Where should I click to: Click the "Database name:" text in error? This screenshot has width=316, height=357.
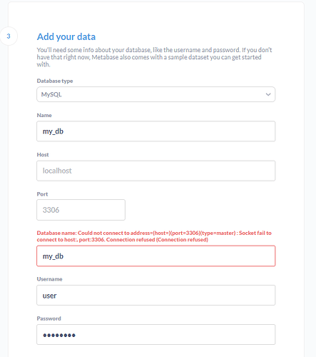point(56,233)
